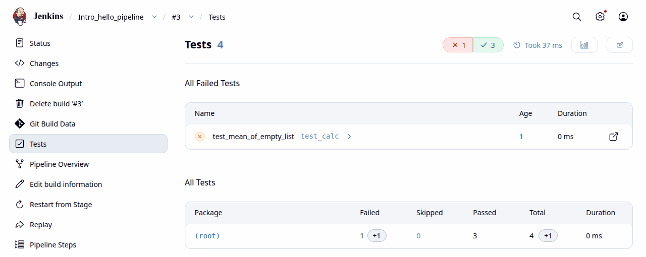
Task: Click the Jenkins home title link
Action: [x=48, y=16]
